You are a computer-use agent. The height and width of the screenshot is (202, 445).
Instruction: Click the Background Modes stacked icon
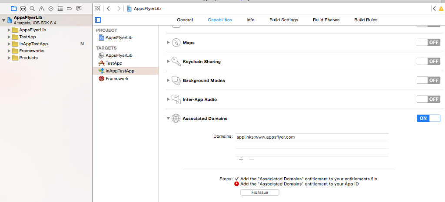point(176,80)
